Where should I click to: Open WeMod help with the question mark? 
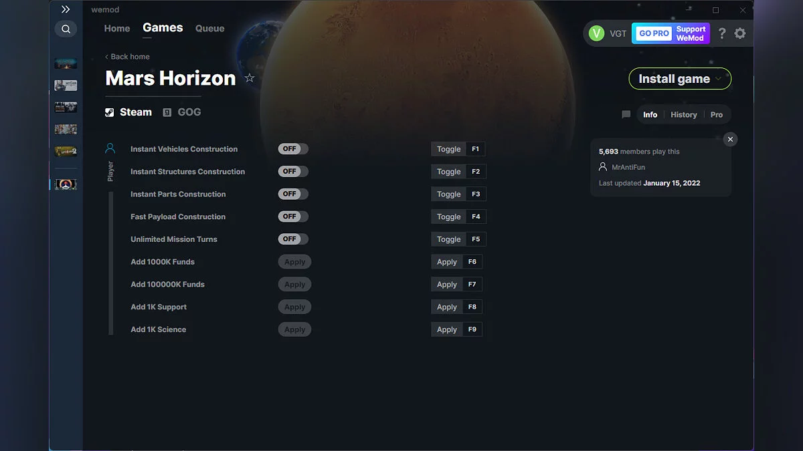click(x=721, y=33)
